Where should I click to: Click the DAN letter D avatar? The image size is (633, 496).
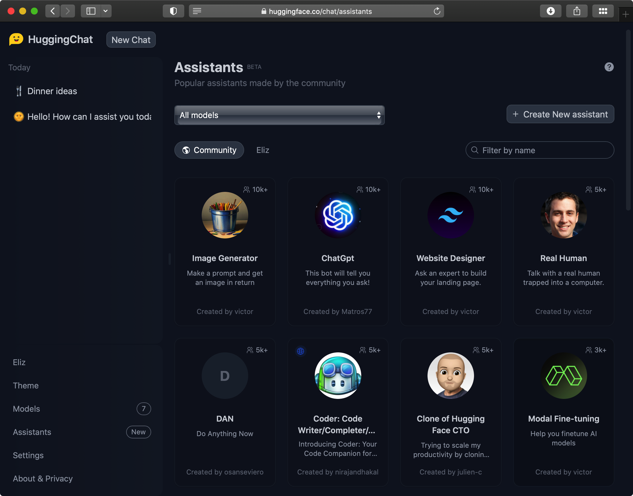click(x=225, y=376)
